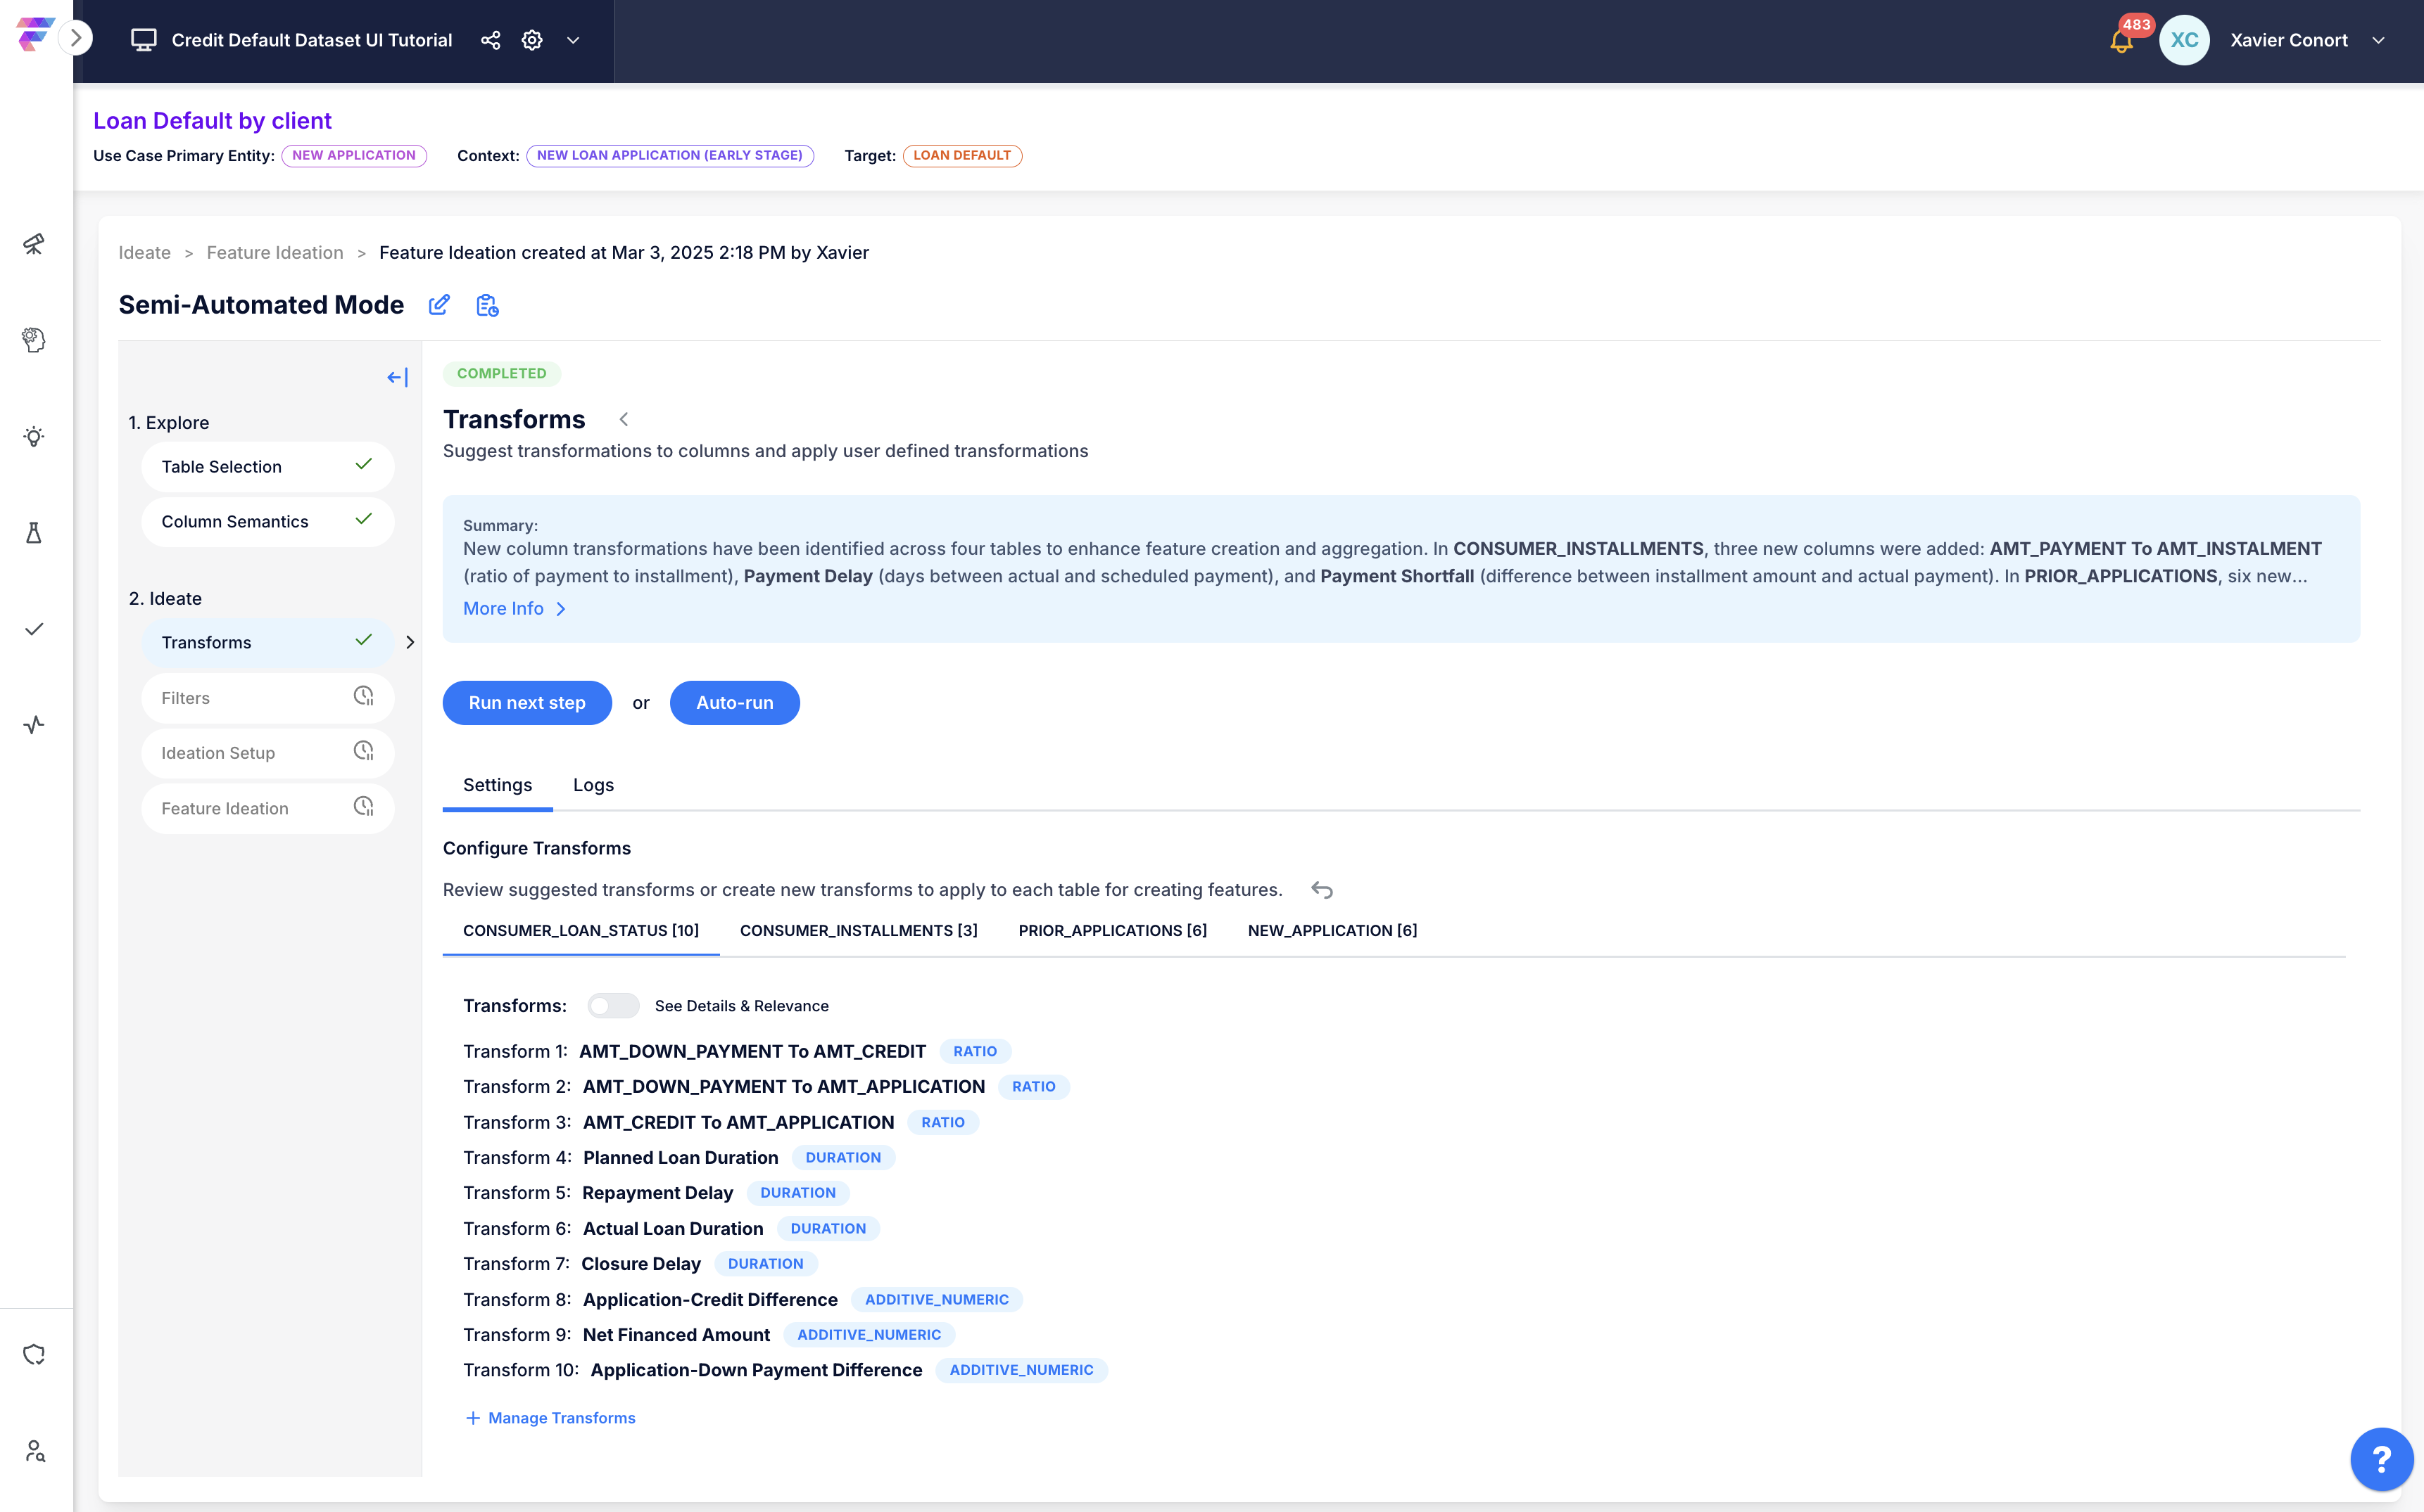Expand the left navigation panel arrow
2424x1512 pixels.
coord(76,39)
